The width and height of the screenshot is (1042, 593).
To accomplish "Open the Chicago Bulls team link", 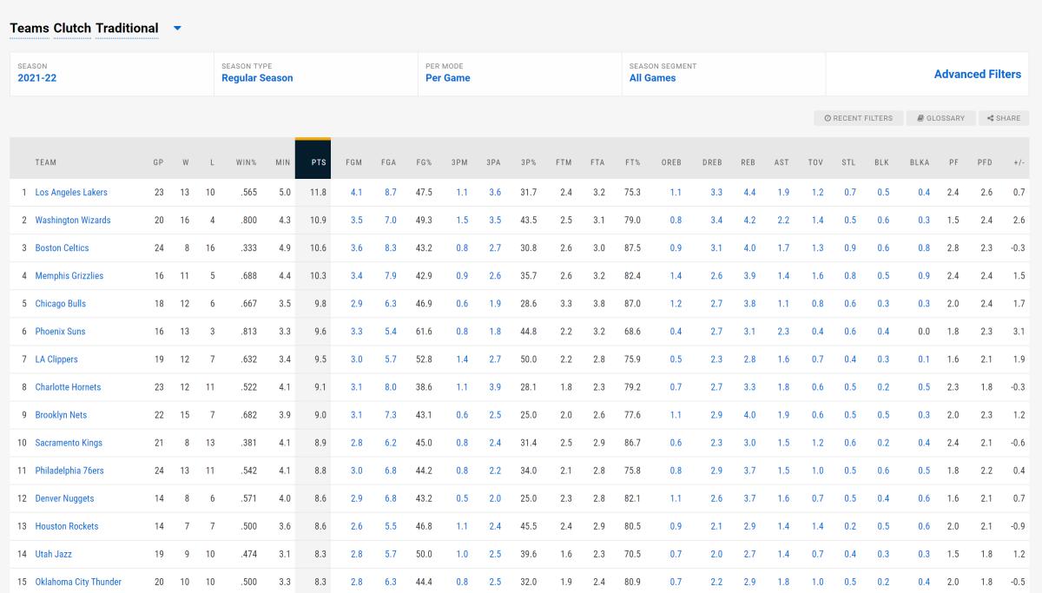I will click(61, 304).
